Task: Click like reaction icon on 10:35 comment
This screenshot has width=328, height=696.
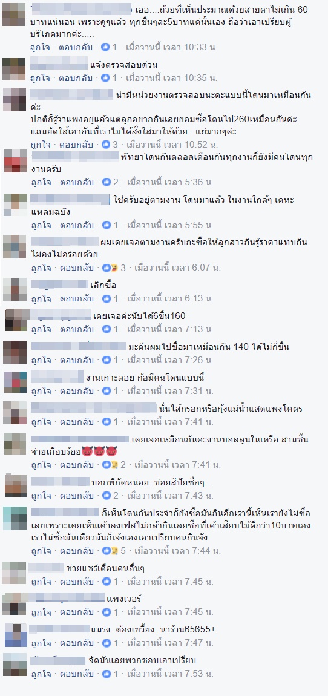Action: [106, 77]
